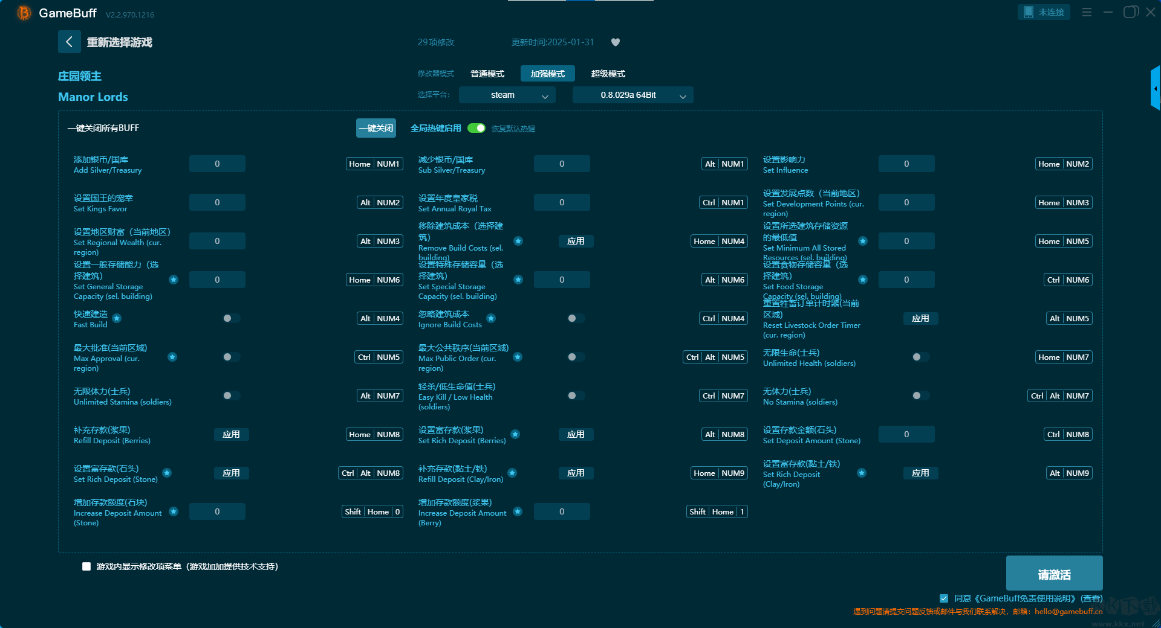Select the 普通模式 mode tab
The width and height of the screenshot is (1161, 628).
click(487, 74)
